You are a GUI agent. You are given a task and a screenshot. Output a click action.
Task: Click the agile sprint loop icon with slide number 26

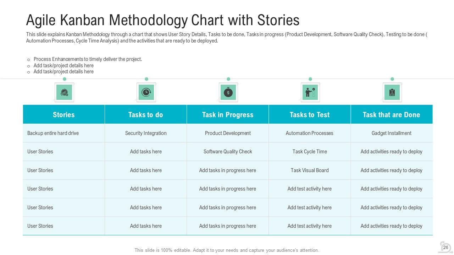click(x=445, y=247)
